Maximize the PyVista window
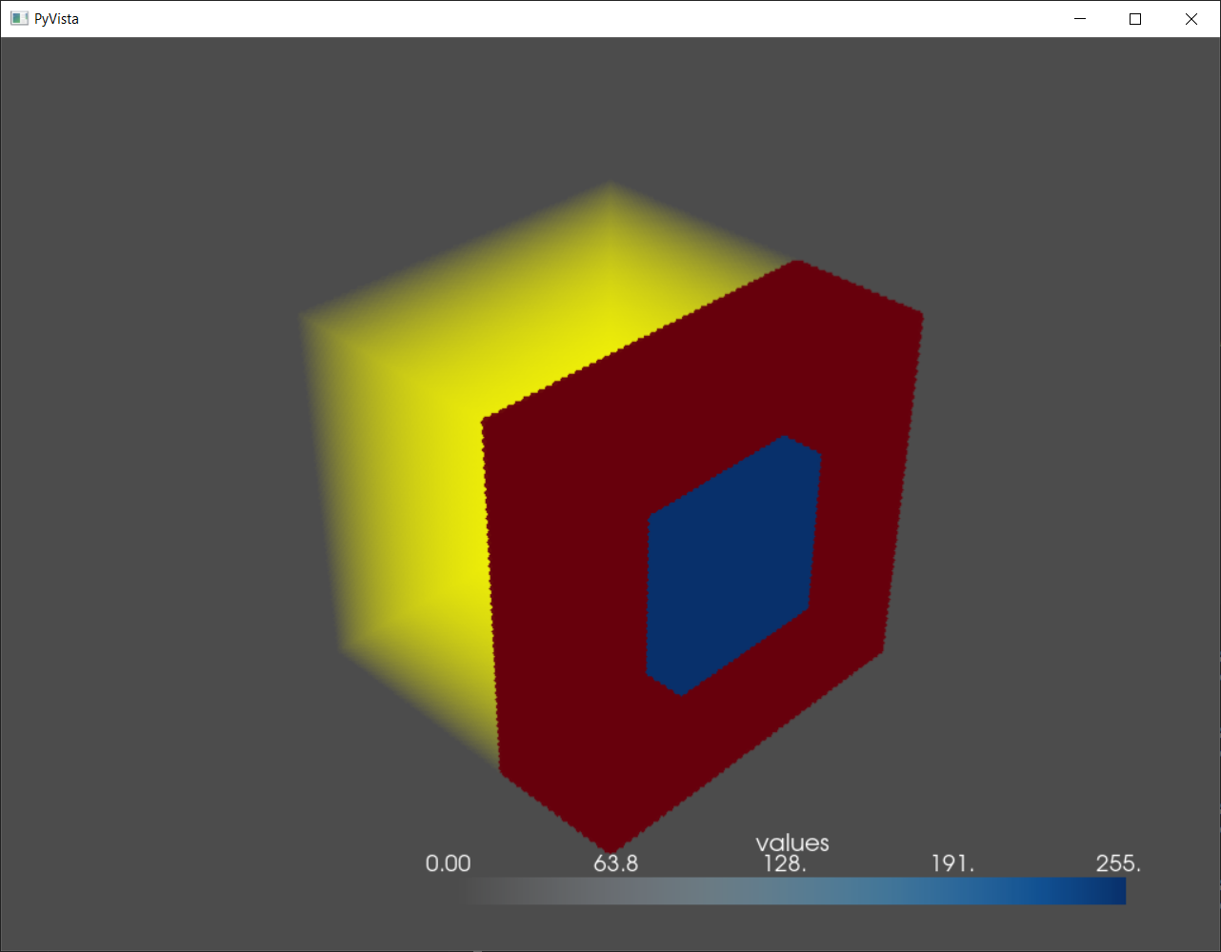The height and width of the screenshot is (952, 1221). click(x=1133, y=18)
